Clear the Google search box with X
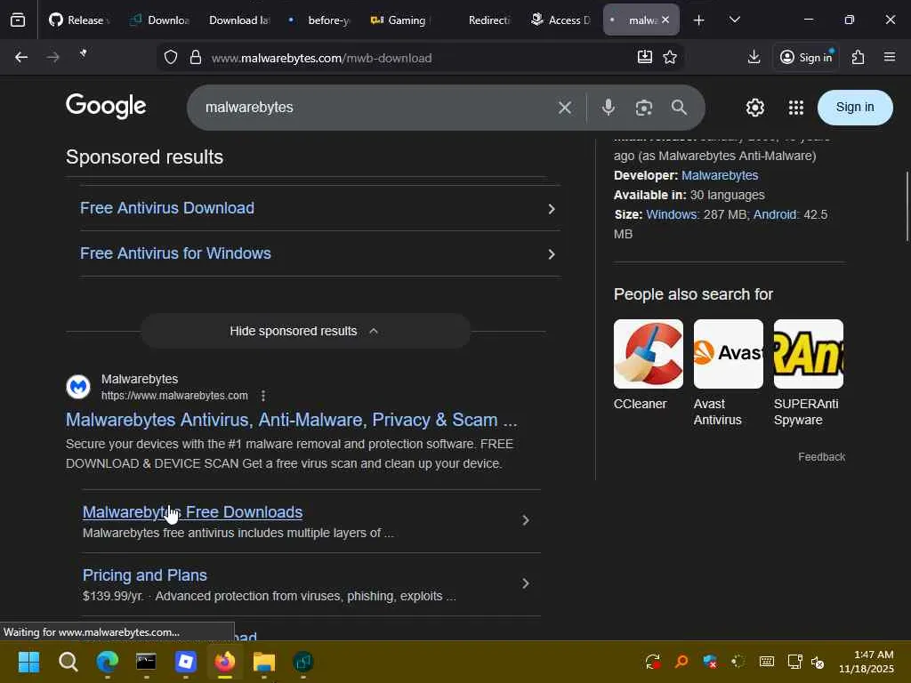 [x=565, y=108]
